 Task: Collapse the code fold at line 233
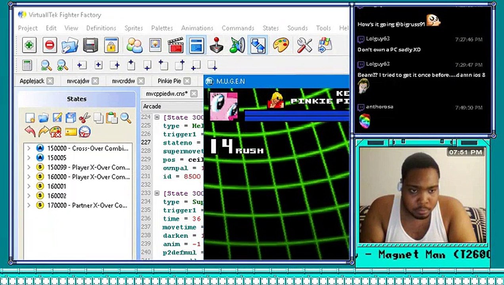[x=157, y=193]
